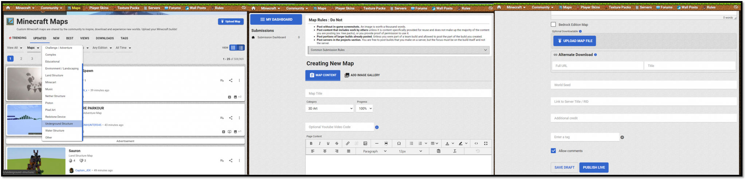The height and width of the screenshot is (180, 746).
Task: Enable the Bedrock Edition Map checkbox
Action: pyautogui.click(x=553, y=24)
